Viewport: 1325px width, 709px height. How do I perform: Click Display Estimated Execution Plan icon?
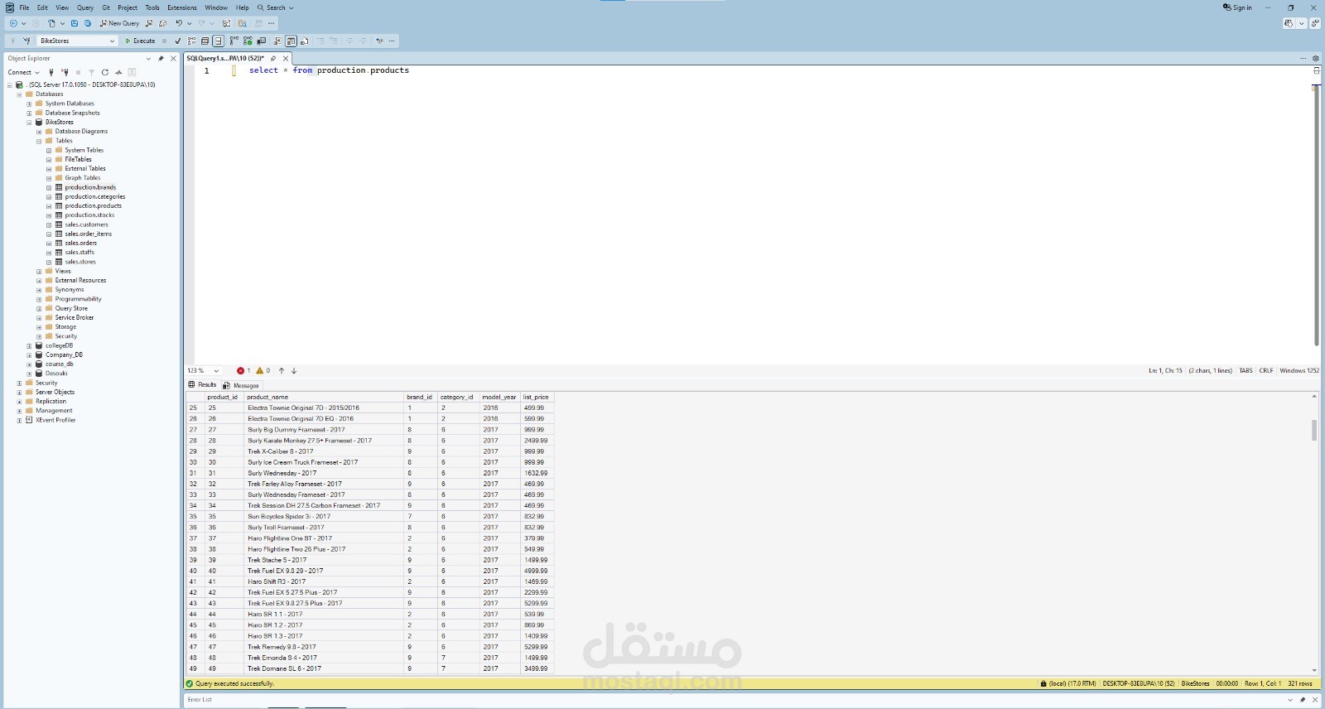(191, 41)
